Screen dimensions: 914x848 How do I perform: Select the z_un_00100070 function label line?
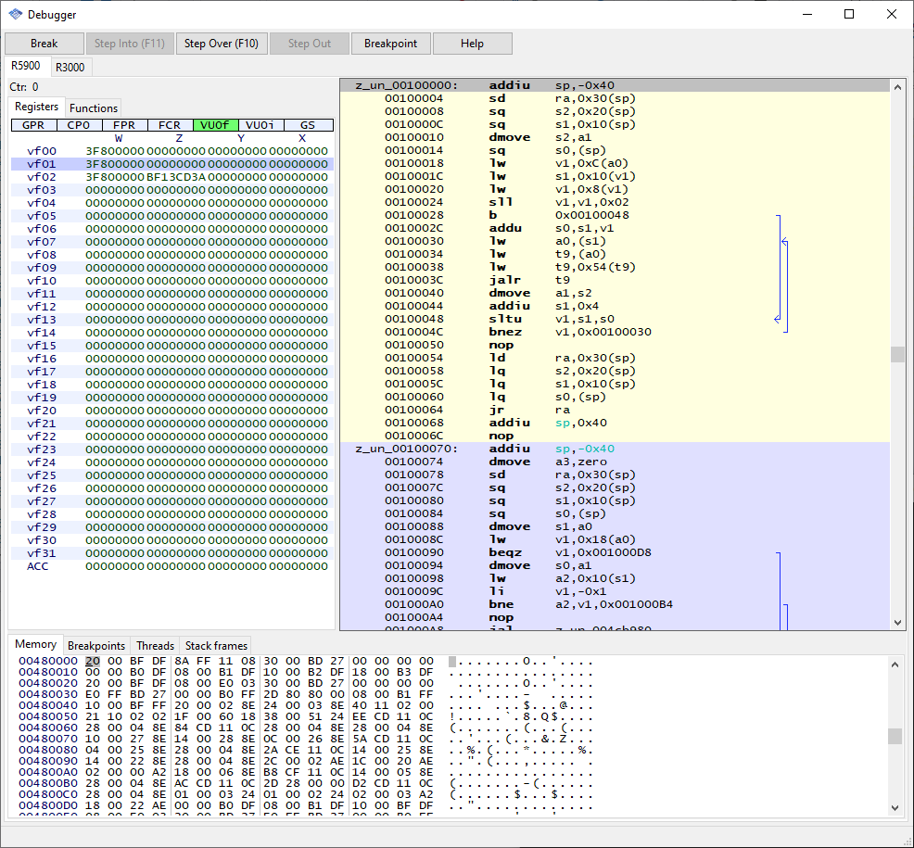pyautogui.click(x=615, y=449)
